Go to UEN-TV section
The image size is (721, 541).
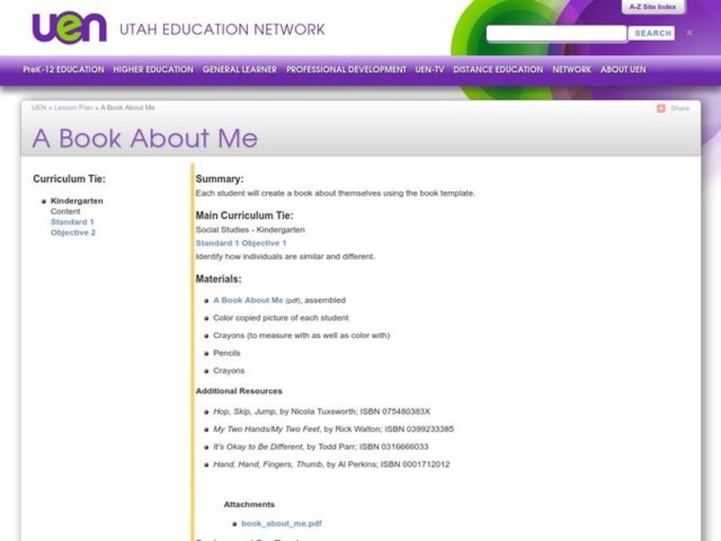[430, 69]
